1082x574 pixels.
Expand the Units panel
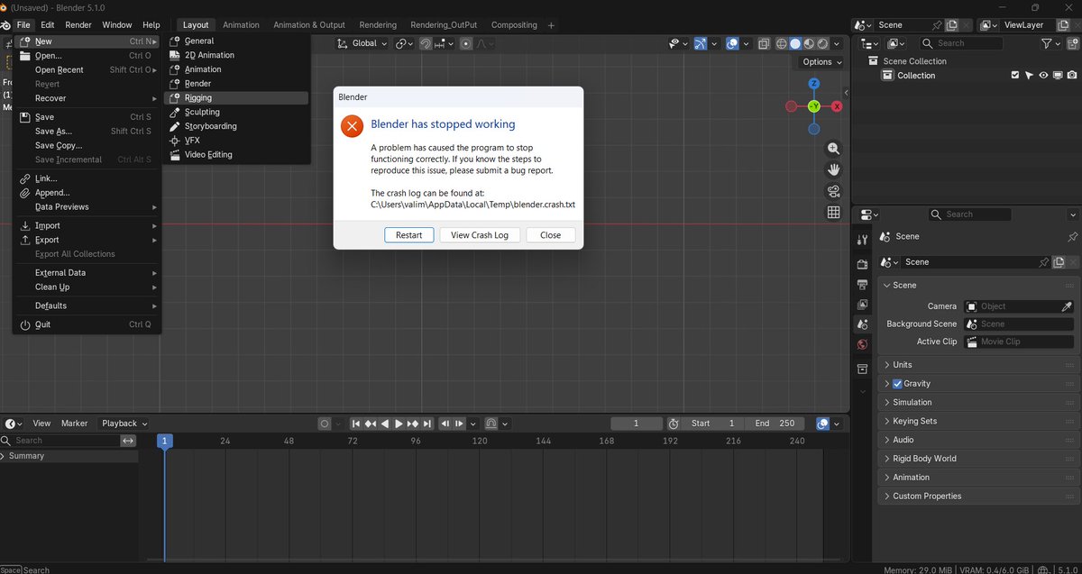(977, 365)
